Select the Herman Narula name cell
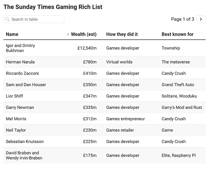The height and width of the screenshot is (170, 209). (x=20, y=62)
